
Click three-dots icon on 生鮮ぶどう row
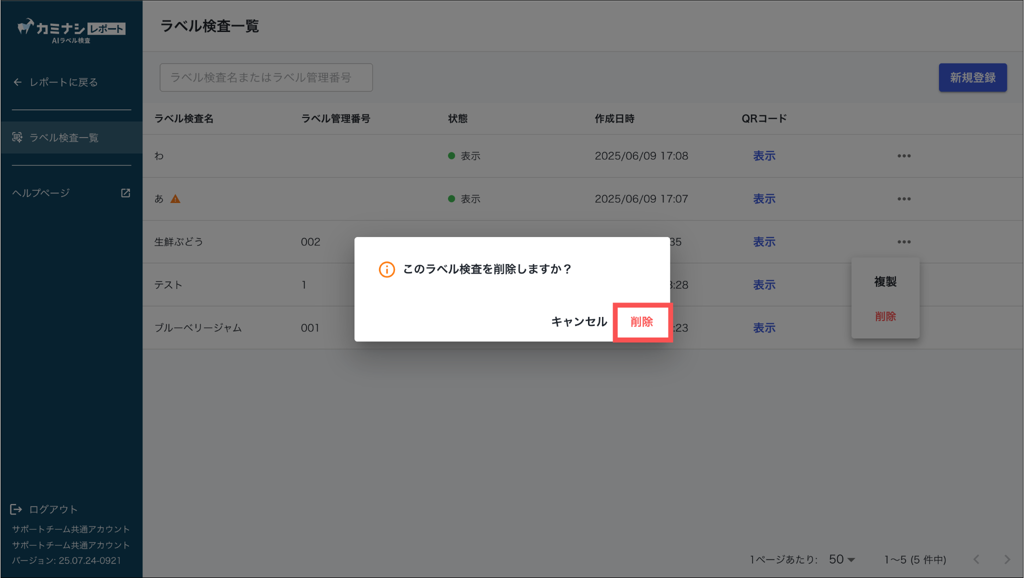903,242
